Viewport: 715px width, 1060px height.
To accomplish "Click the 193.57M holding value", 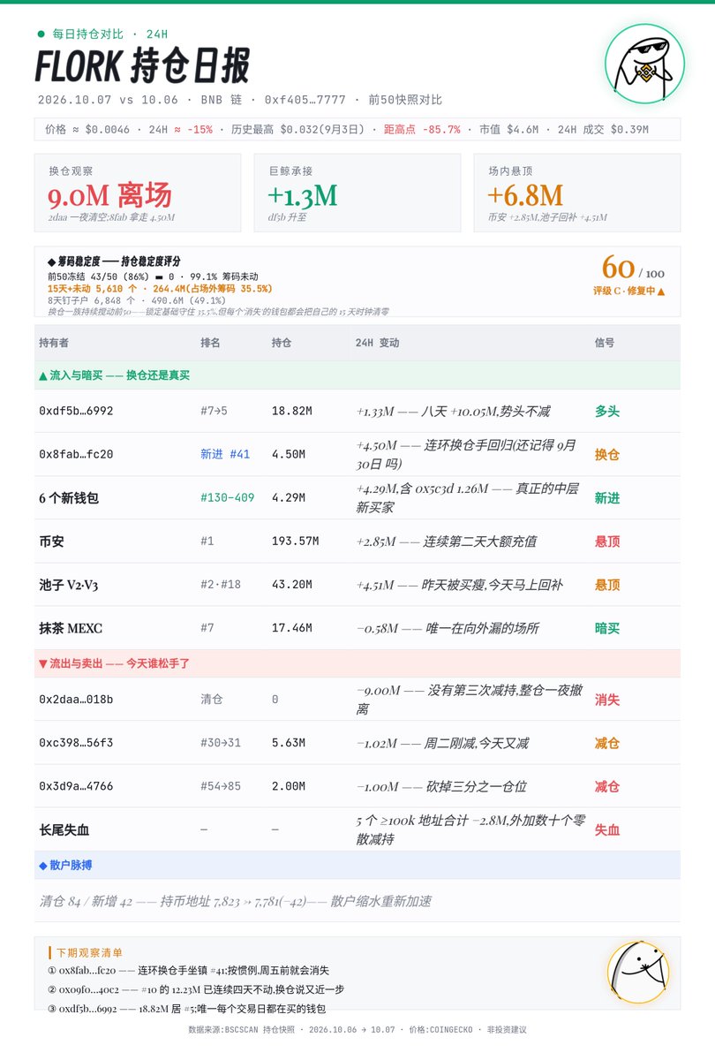I will click(295, 541).
